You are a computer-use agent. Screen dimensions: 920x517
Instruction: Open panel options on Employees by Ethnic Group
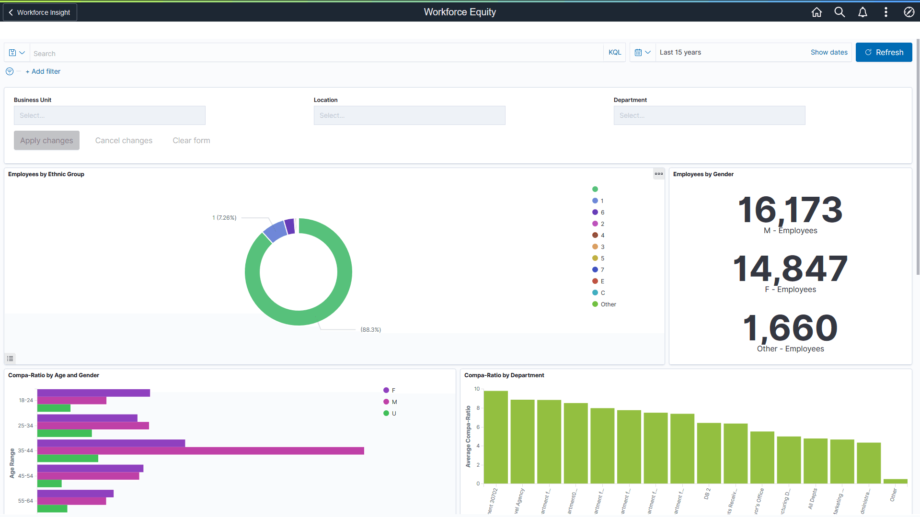[x=659, y=174]
